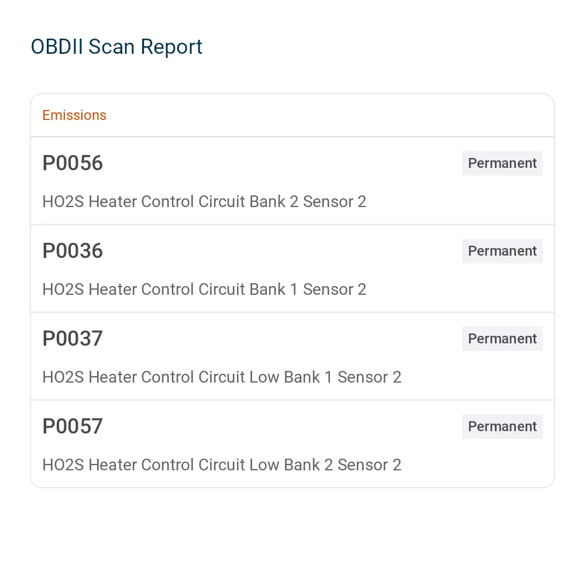This screenshot has width=585, height=585.
Task: Click the Permanent badge for P0057
Action: pyautogui.click(x=502, y=426)
